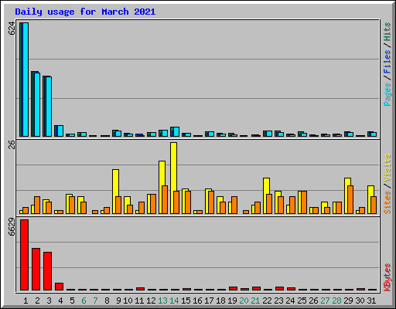Click day 15 on the x-axis

186,301
